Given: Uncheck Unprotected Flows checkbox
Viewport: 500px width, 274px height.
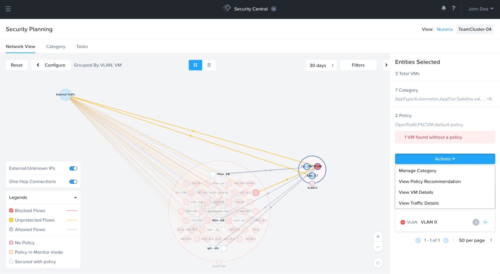Looking at the screenshot, I should [x=11, y=220].
